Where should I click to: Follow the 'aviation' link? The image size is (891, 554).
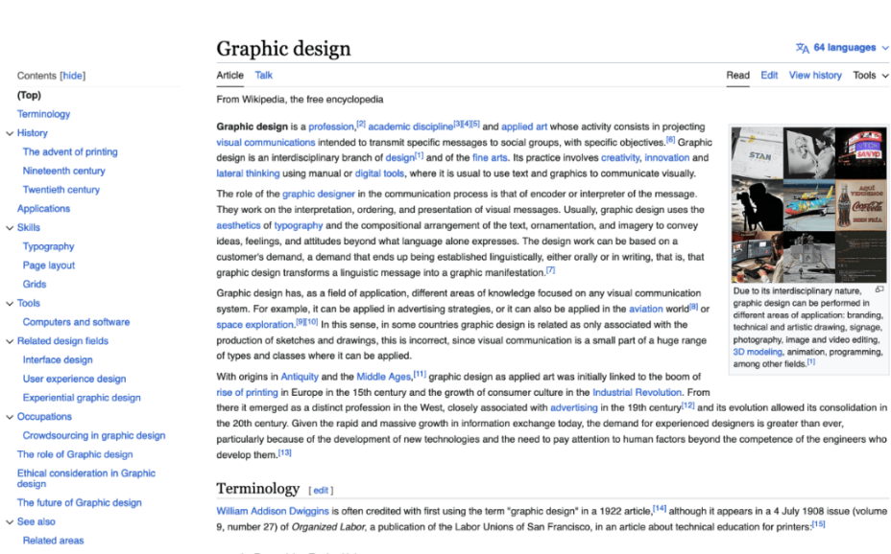(x=645, y=309)
